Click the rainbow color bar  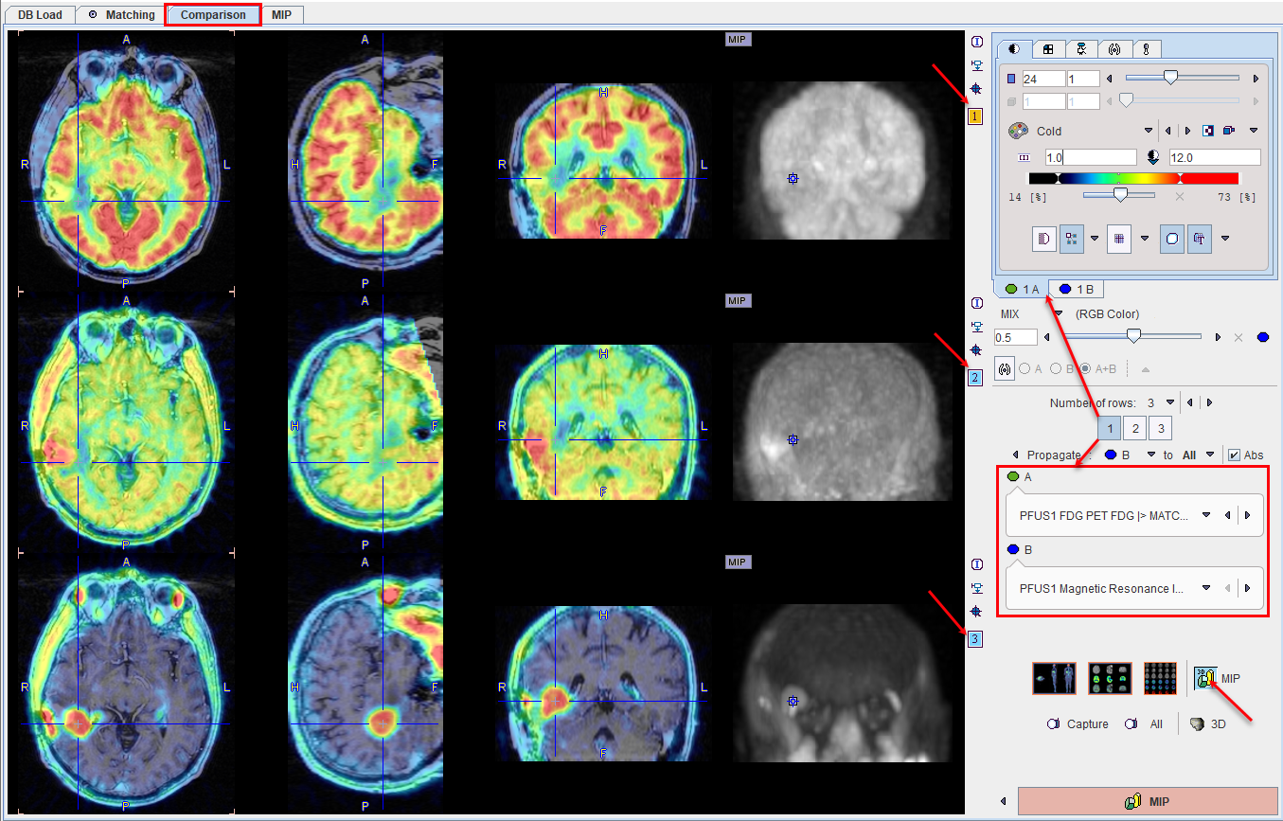click(x=1133, y=178)
